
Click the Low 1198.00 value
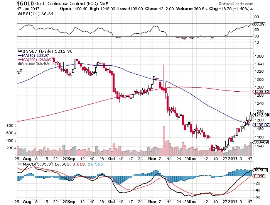130,9
